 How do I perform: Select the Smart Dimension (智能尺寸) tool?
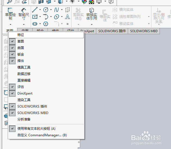[x=24, y=10]
